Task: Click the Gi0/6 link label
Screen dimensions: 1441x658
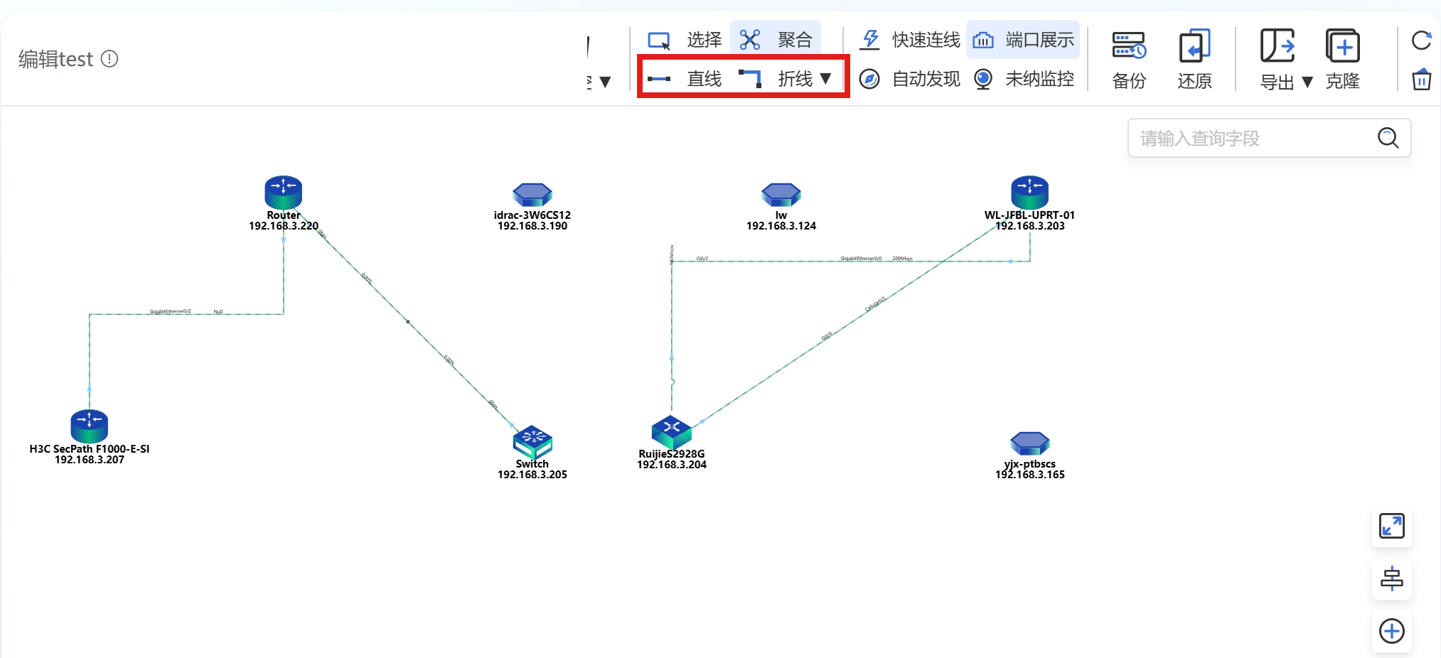Action: tap(827, 336)
